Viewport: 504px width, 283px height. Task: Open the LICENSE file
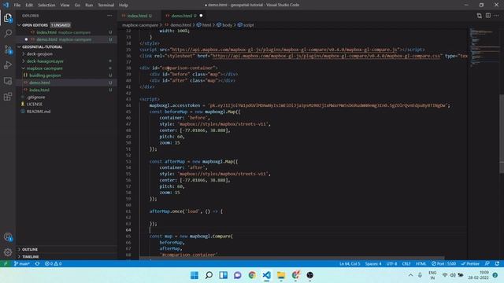[35, 105]
